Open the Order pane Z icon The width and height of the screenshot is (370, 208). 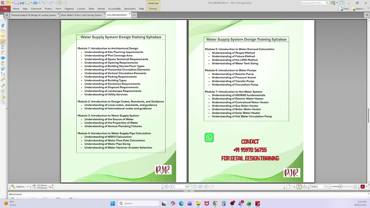point(3,91)
